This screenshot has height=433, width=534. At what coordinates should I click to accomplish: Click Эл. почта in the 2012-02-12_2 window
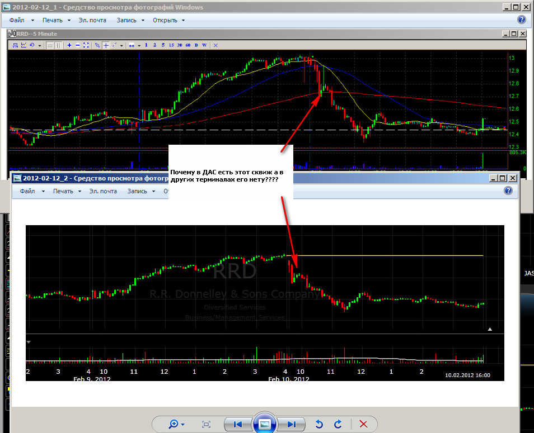click(x=103, y=191)
